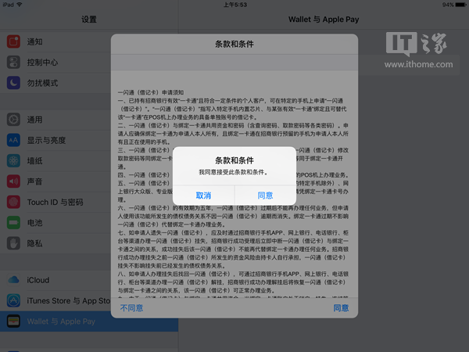Tap the 勿扰模式 moon icon
The height and width of the screenshot is (352, 469).
click(x=13, y=83)
